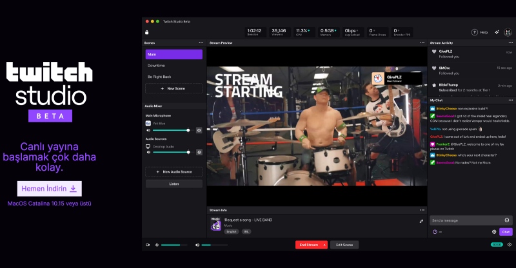
Task: Click the Listen button
Action: (x=174, y=184)
